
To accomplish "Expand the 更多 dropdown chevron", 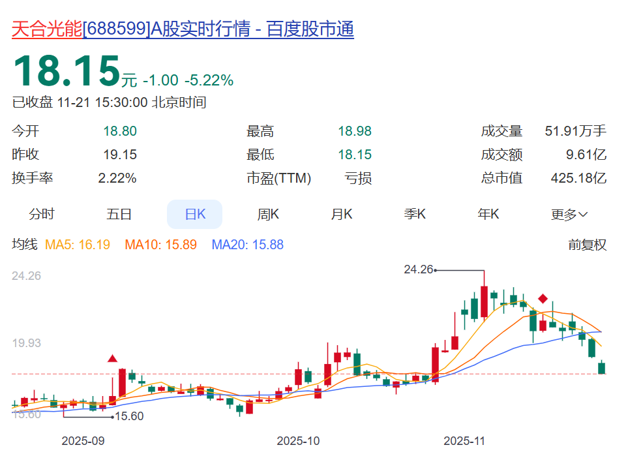I will (x=583, y=215).
